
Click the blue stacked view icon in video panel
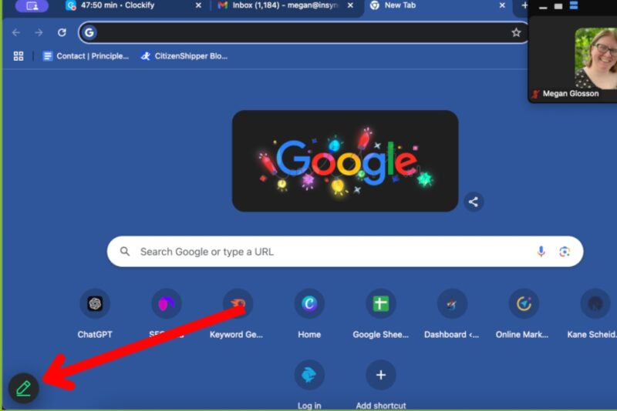pyautogui.click(x=574, y=5)
